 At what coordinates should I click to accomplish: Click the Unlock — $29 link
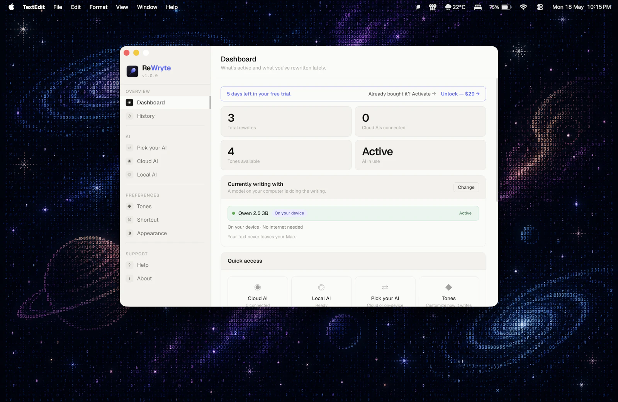(460, 94)
